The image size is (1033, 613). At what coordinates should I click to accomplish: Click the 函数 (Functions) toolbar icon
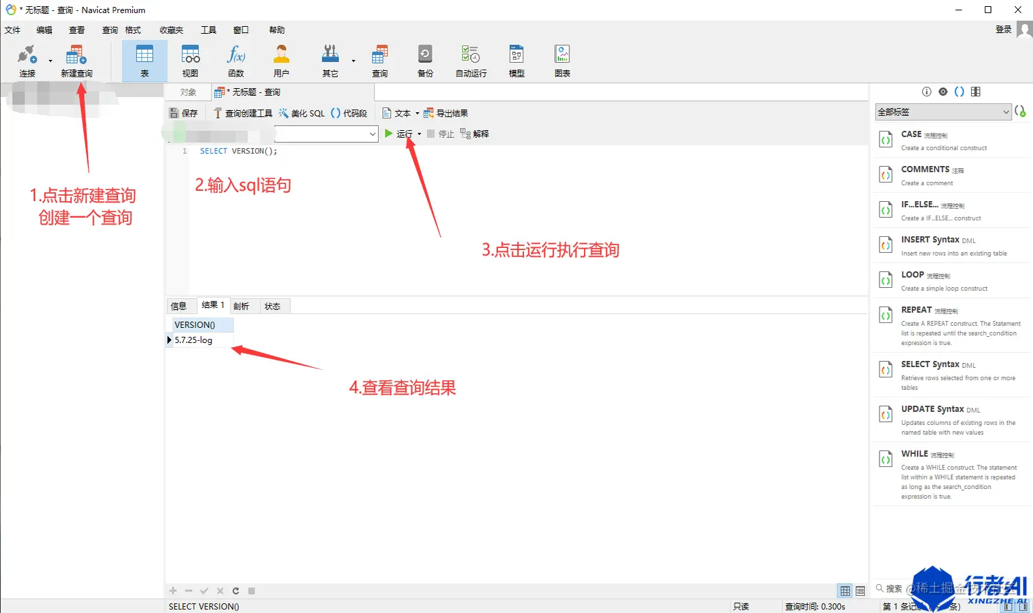(236, 61)
